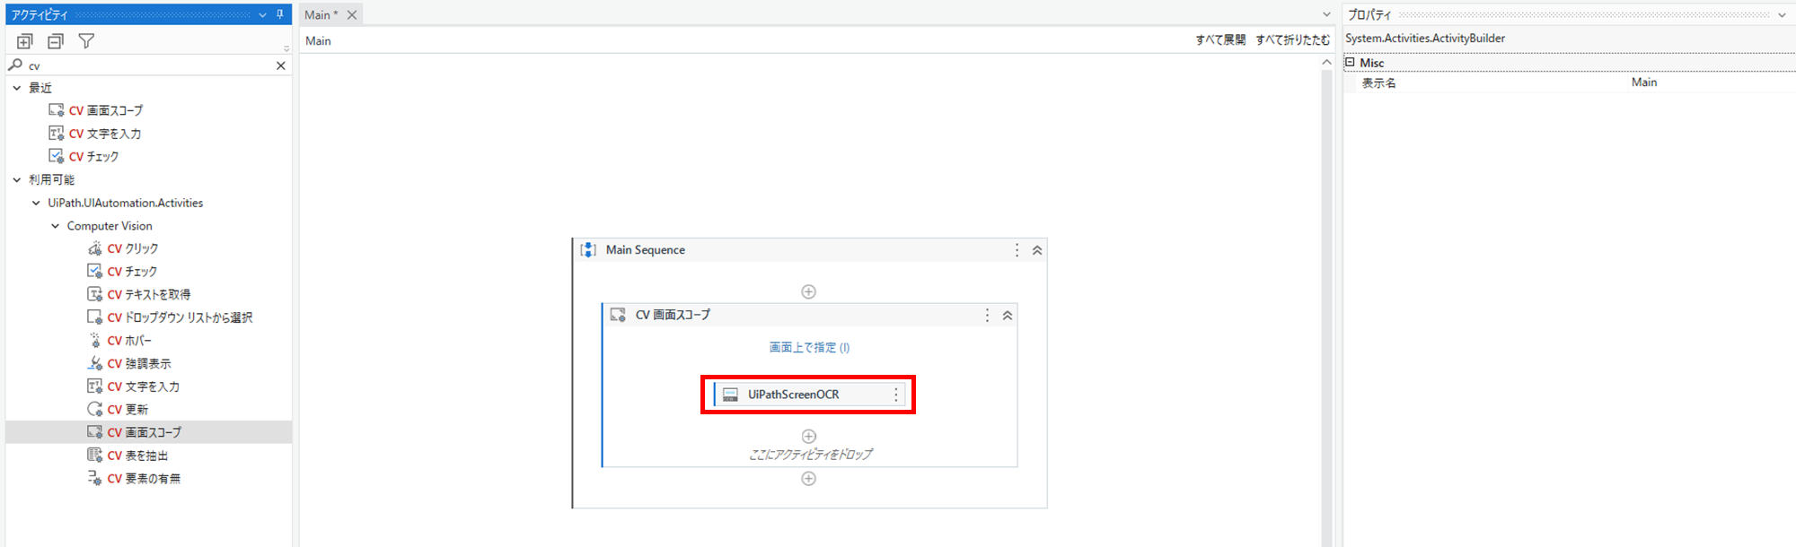Click the 画面上で指定 (I) link
This screenshot has height=547, width=1796.
(x=809, y=348)
